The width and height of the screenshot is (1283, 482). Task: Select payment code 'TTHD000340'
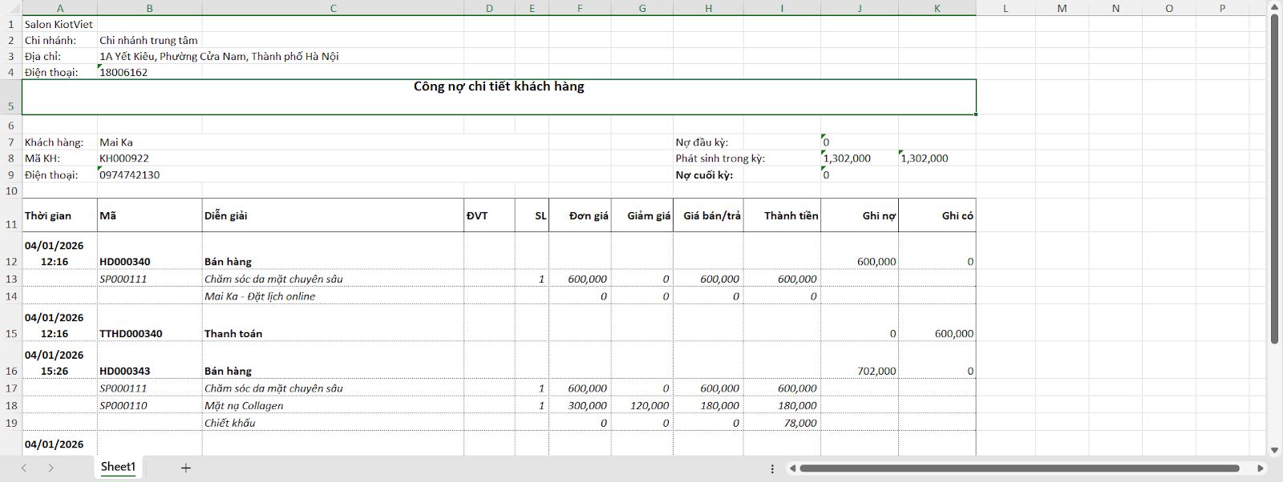(x=149, y=323)
